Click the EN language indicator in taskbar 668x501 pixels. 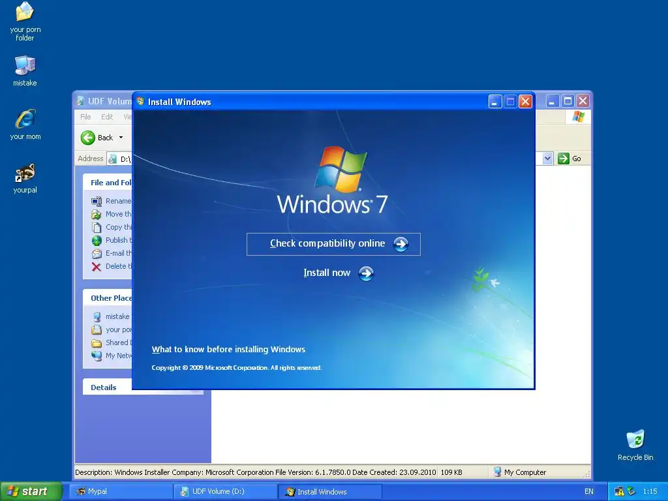coord(589,491)
